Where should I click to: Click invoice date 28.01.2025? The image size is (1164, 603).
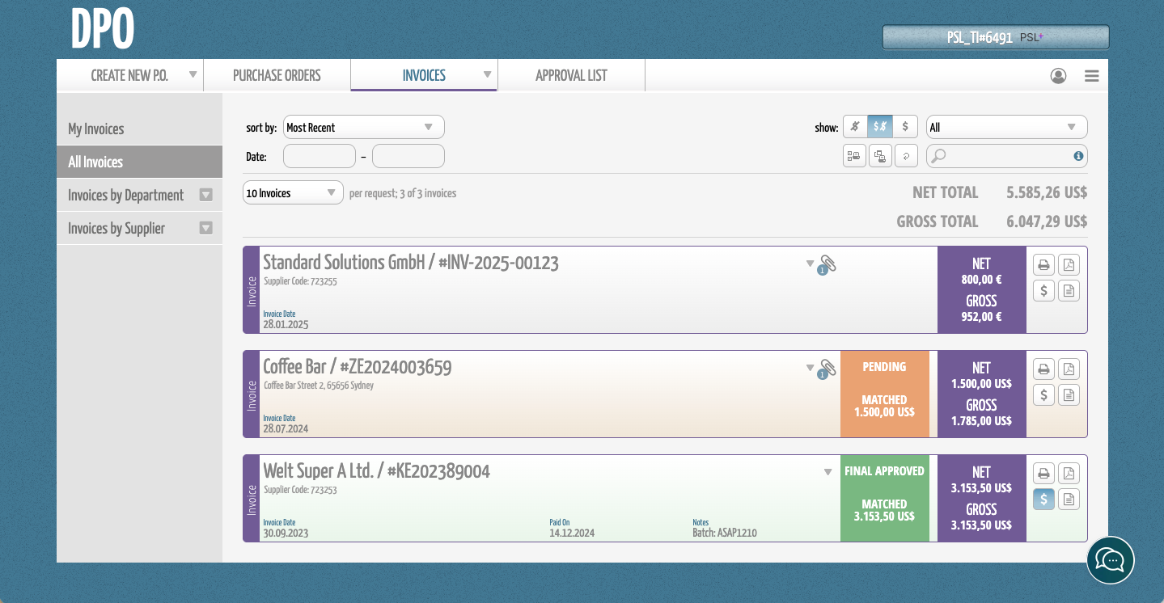tap(286, 324)
